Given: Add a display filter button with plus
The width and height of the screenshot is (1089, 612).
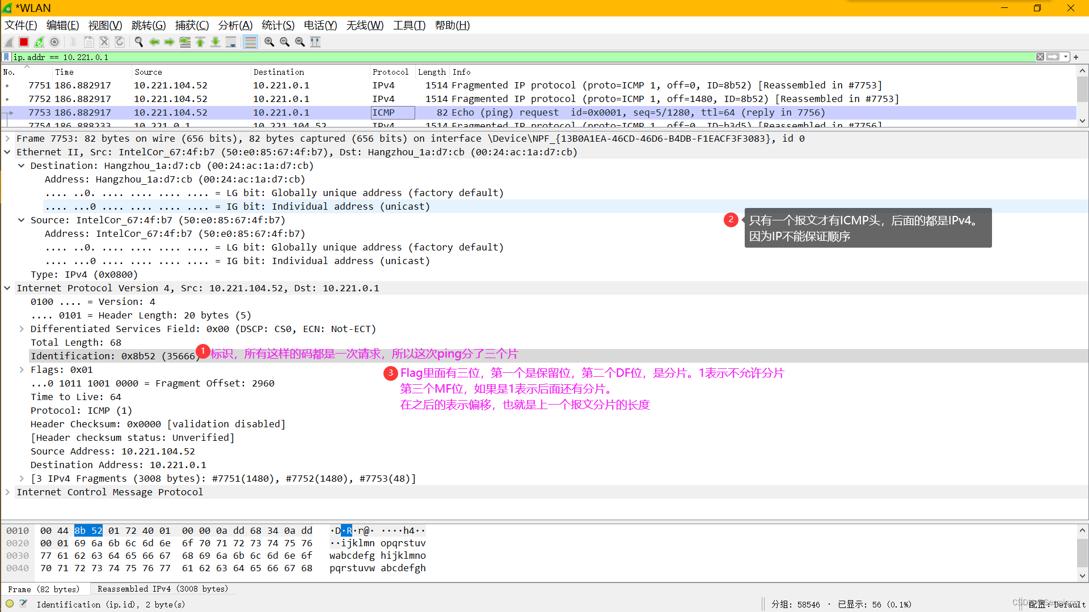Looking at the screenshot, I should pyautogui.click(x=1076, y=57).
